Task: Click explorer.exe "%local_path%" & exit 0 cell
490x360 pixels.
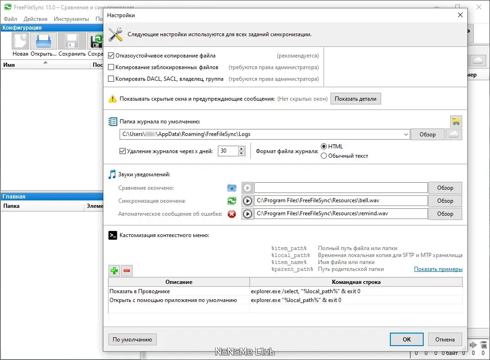Action: point(356,300)
